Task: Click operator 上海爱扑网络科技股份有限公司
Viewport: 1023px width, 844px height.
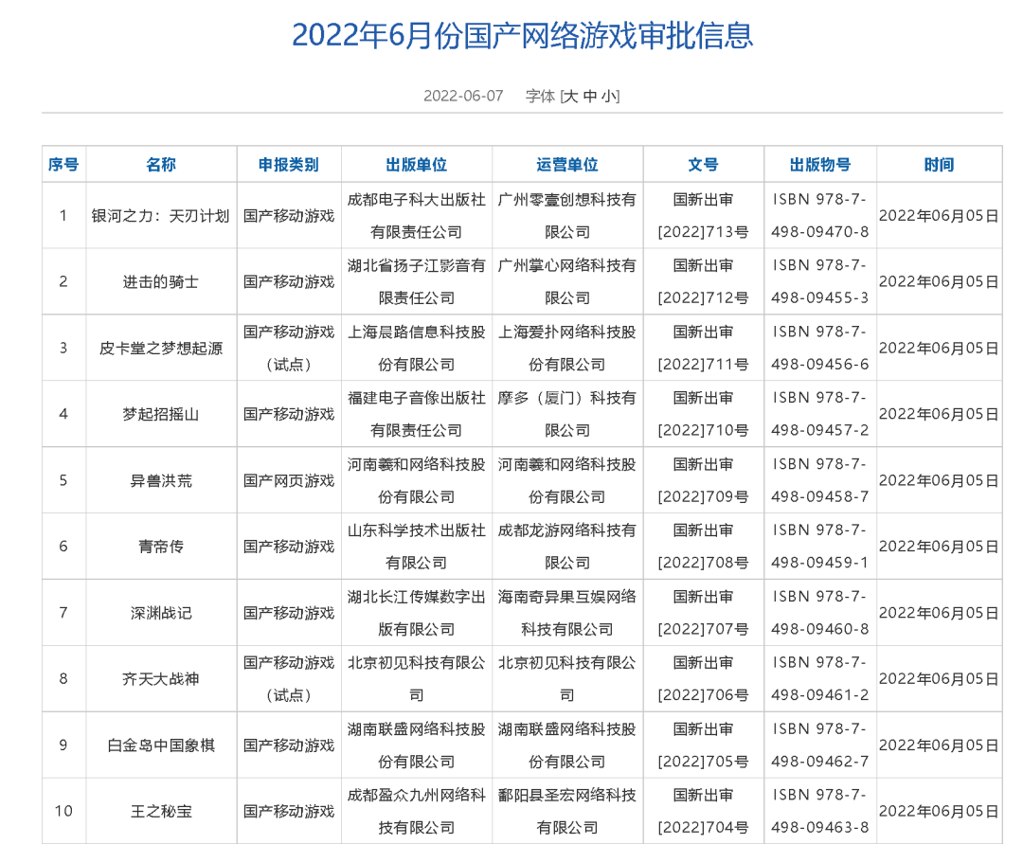Action: (567, 349)
